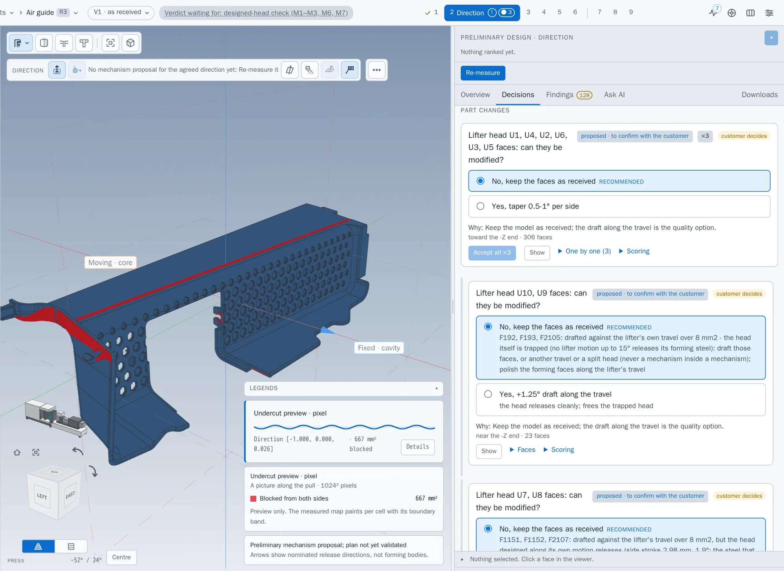Click the face pick brush icon in direction bar
Screen dimensions: 784x571
coord(310,70)
